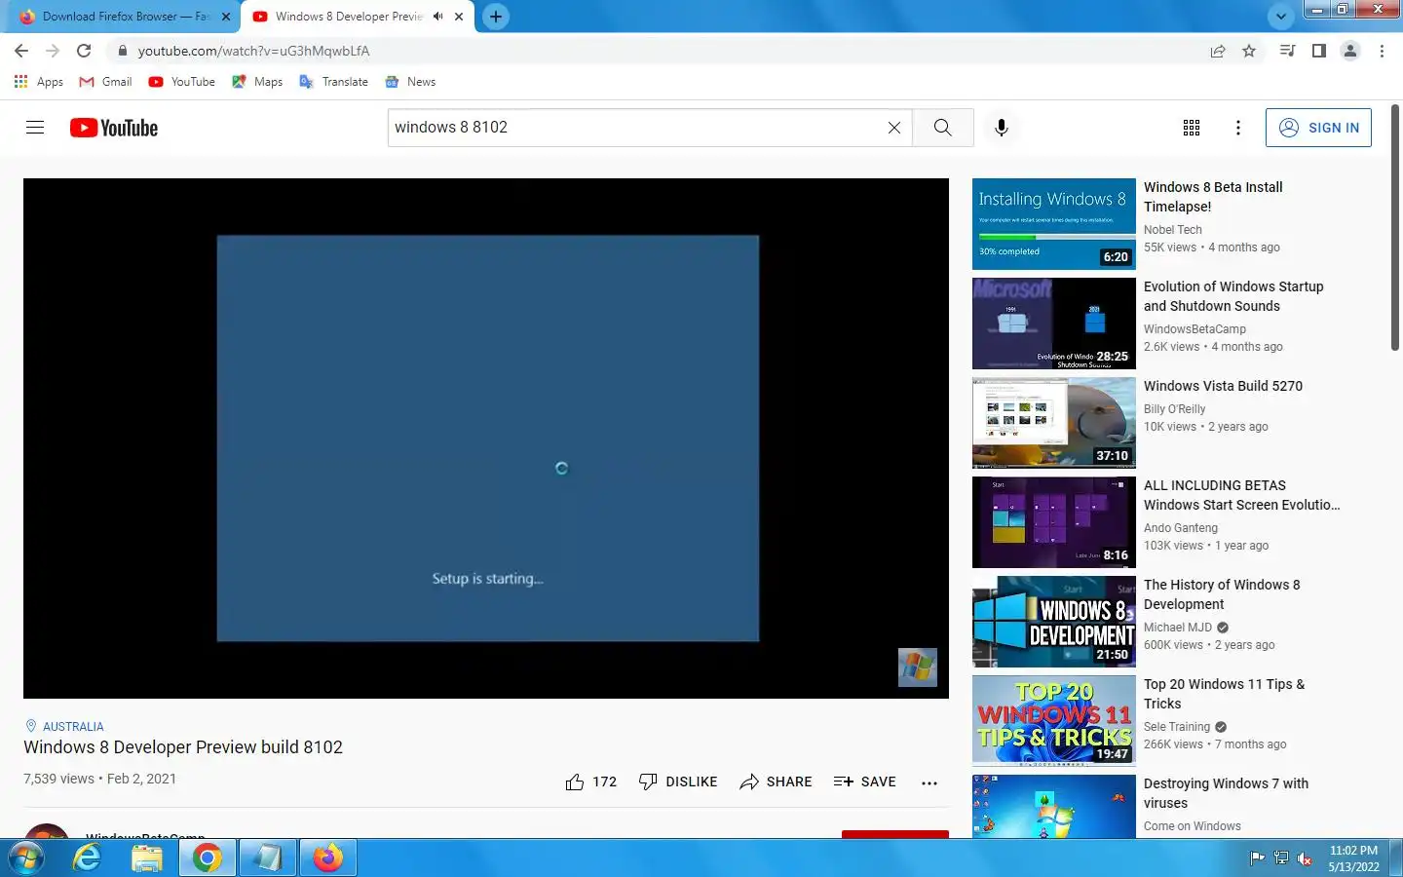Viewport: 1403px width, 877px height.
Task: Click Michael MJD channel name
Action: point(1177,628)
